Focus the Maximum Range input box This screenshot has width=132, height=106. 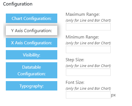(x=88, y=27)
